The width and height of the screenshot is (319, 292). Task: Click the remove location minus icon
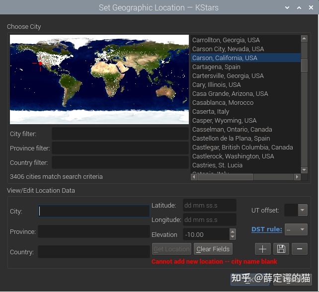coord(299,249)
